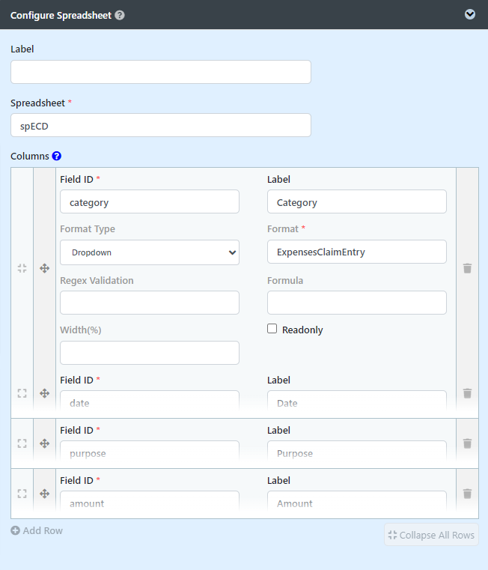Click the move handle for the purpose row
488x570 pixels.
pyautogui.click(x=44, y=443)
